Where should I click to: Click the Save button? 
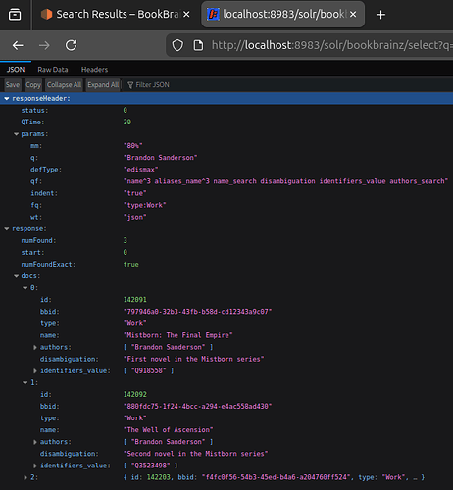point(13,85)
